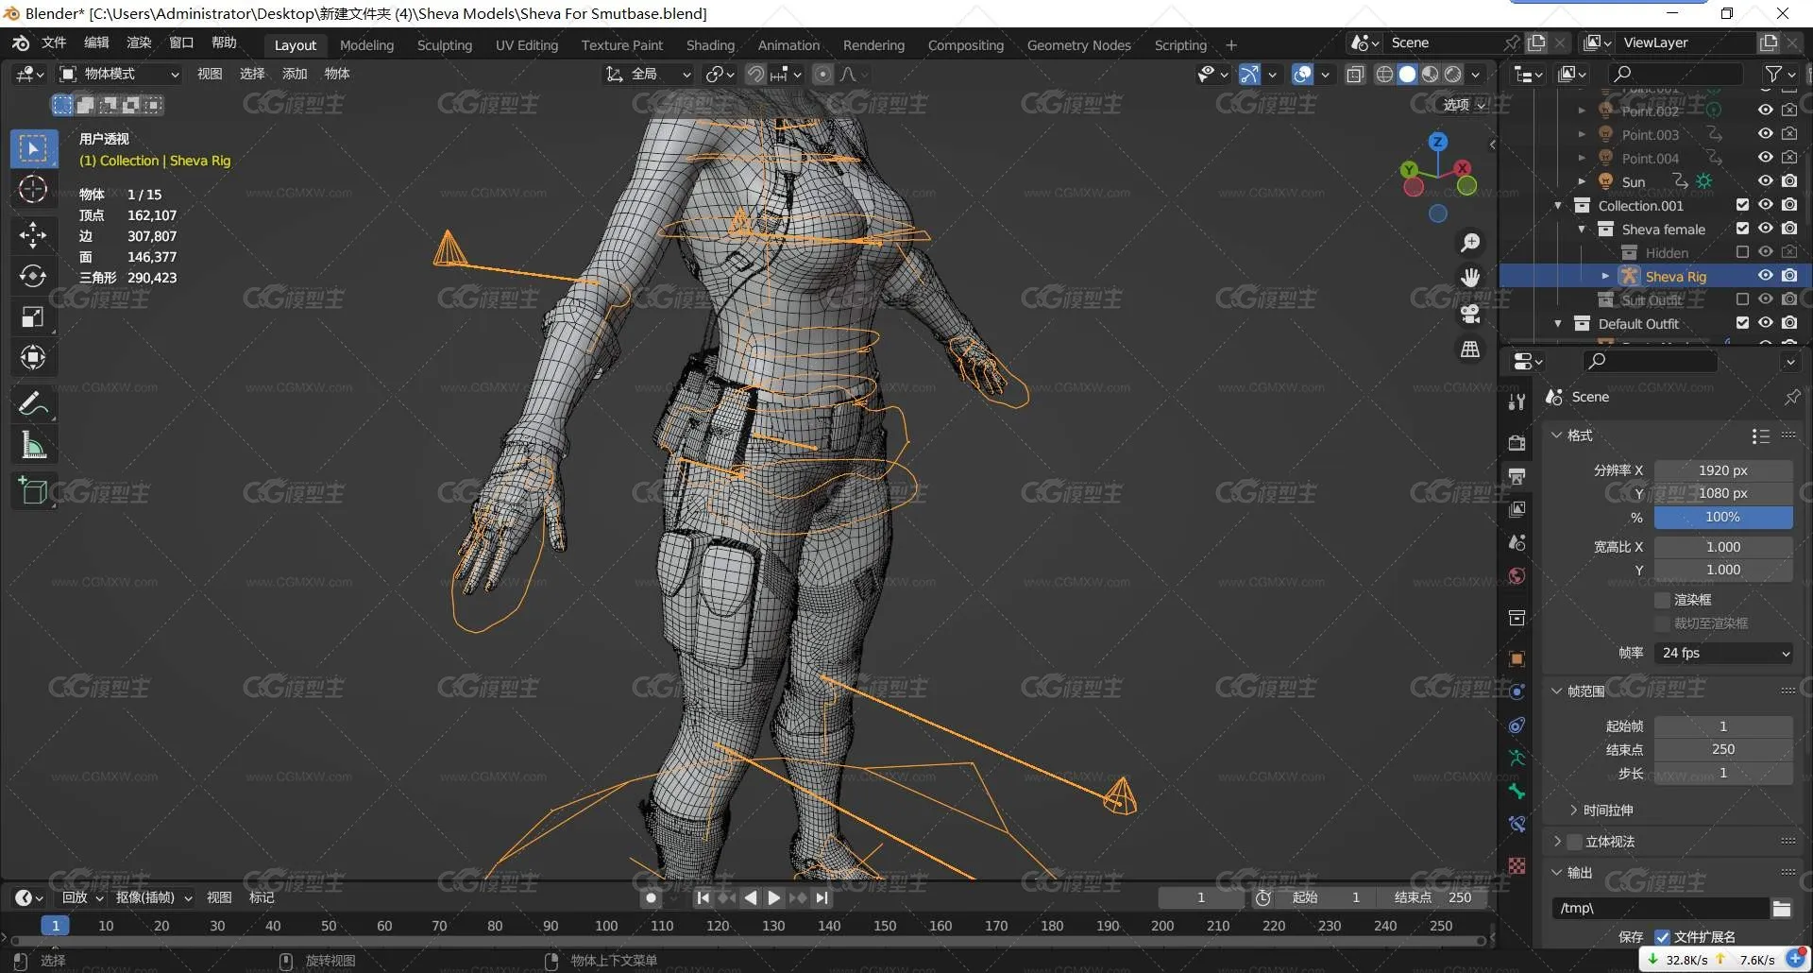Activate the Scale tool
1813x973 pixels.
(33, 317)
